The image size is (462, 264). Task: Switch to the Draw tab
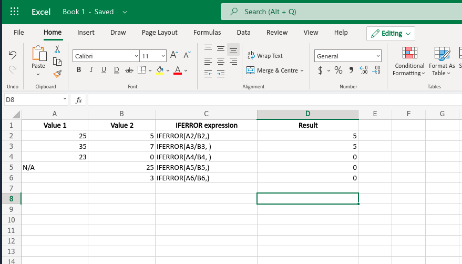(x=118, y=33)
